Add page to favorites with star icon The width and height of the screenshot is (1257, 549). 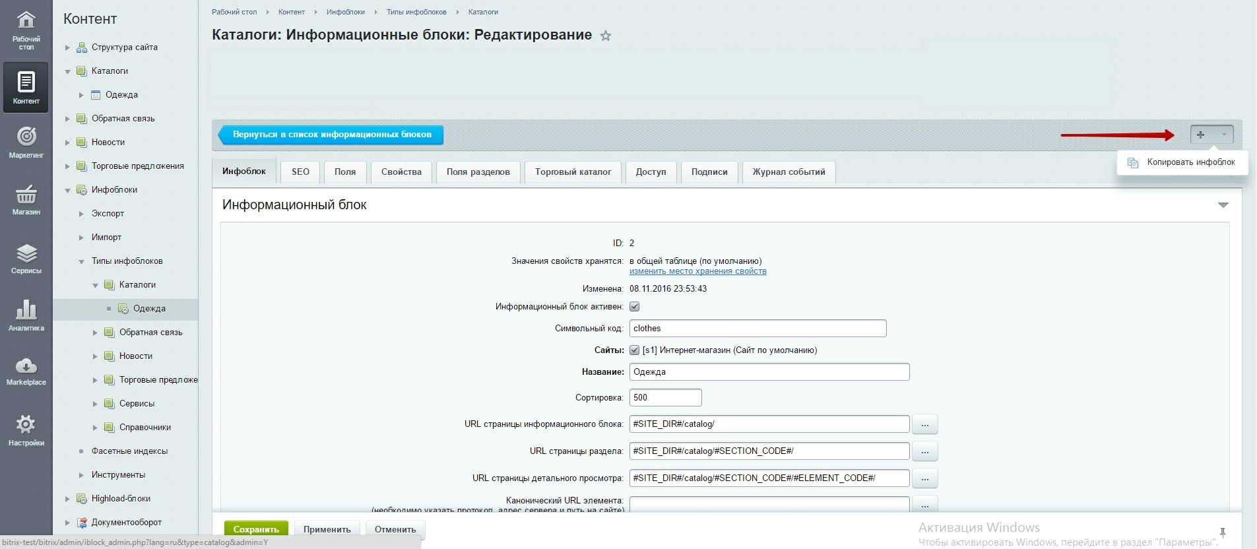(x=605, y=36)
